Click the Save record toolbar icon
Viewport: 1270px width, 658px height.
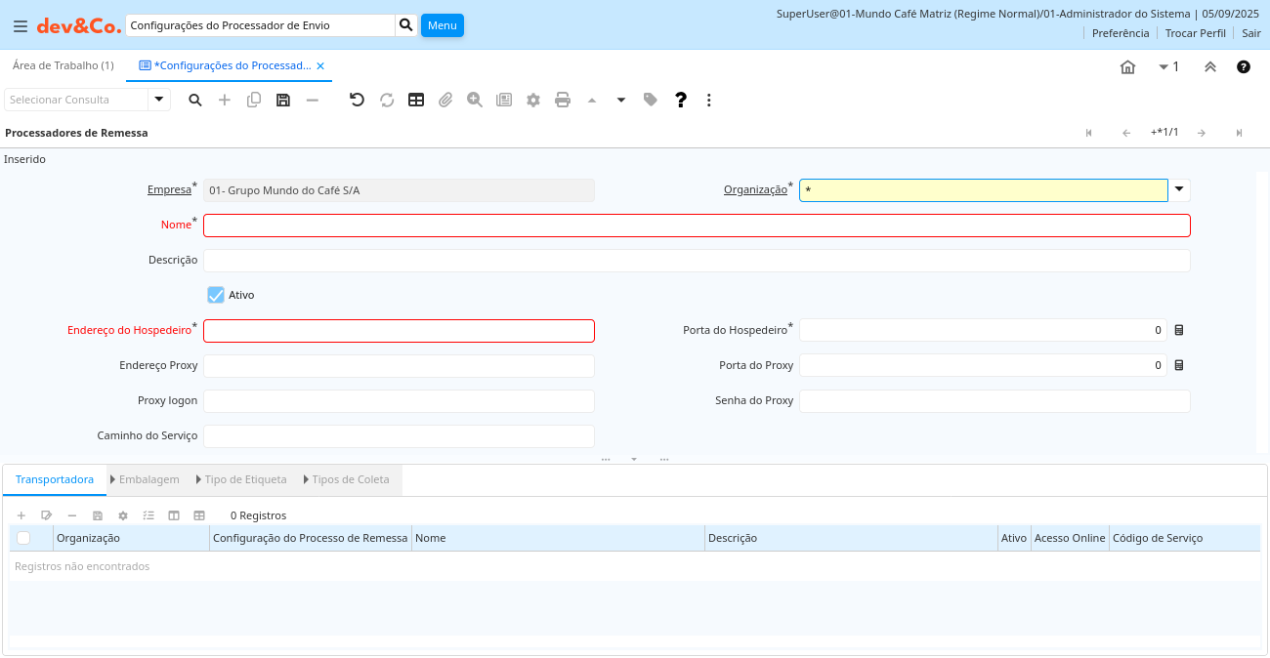283,100
